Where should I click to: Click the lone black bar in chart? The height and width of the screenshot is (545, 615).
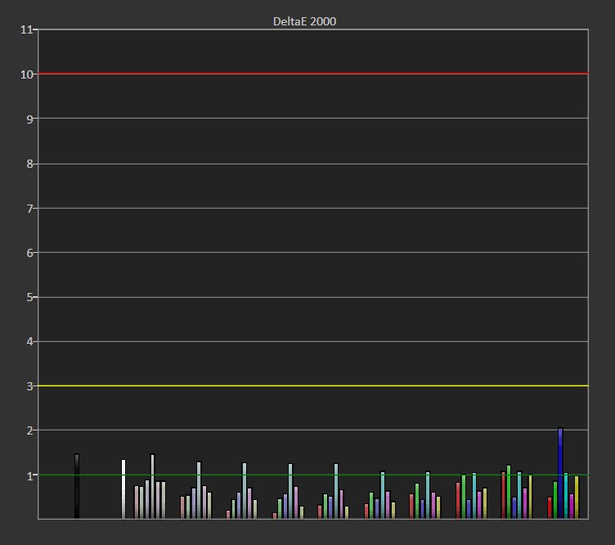[77, 487]
